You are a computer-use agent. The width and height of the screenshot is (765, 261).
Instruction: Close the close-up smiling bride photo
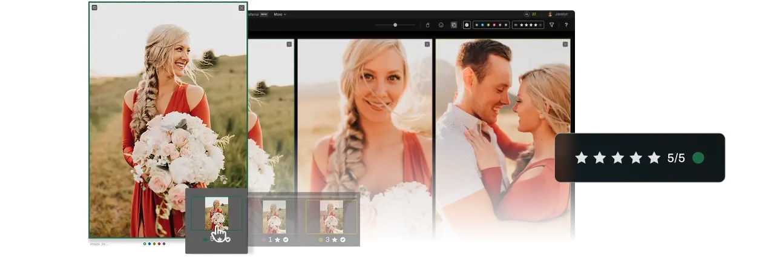pos(427,44)
